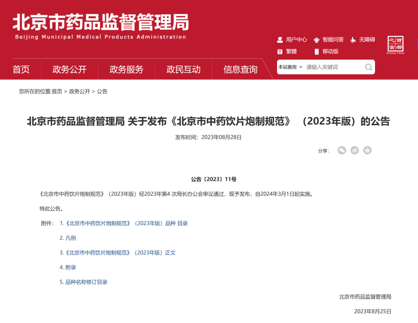Open attachment 4 附录
The image size is (418, 323).
[68, 267]
